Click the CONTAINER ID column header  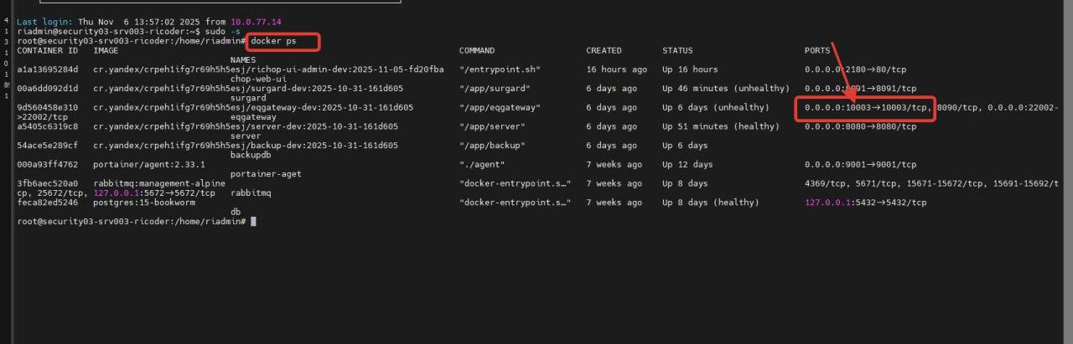pos(47,50)
